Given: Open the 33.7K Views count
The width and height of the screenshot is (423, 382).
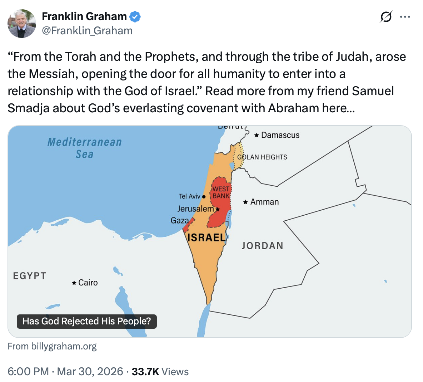Looking at the screenshot, I should (x=160, y=372).
